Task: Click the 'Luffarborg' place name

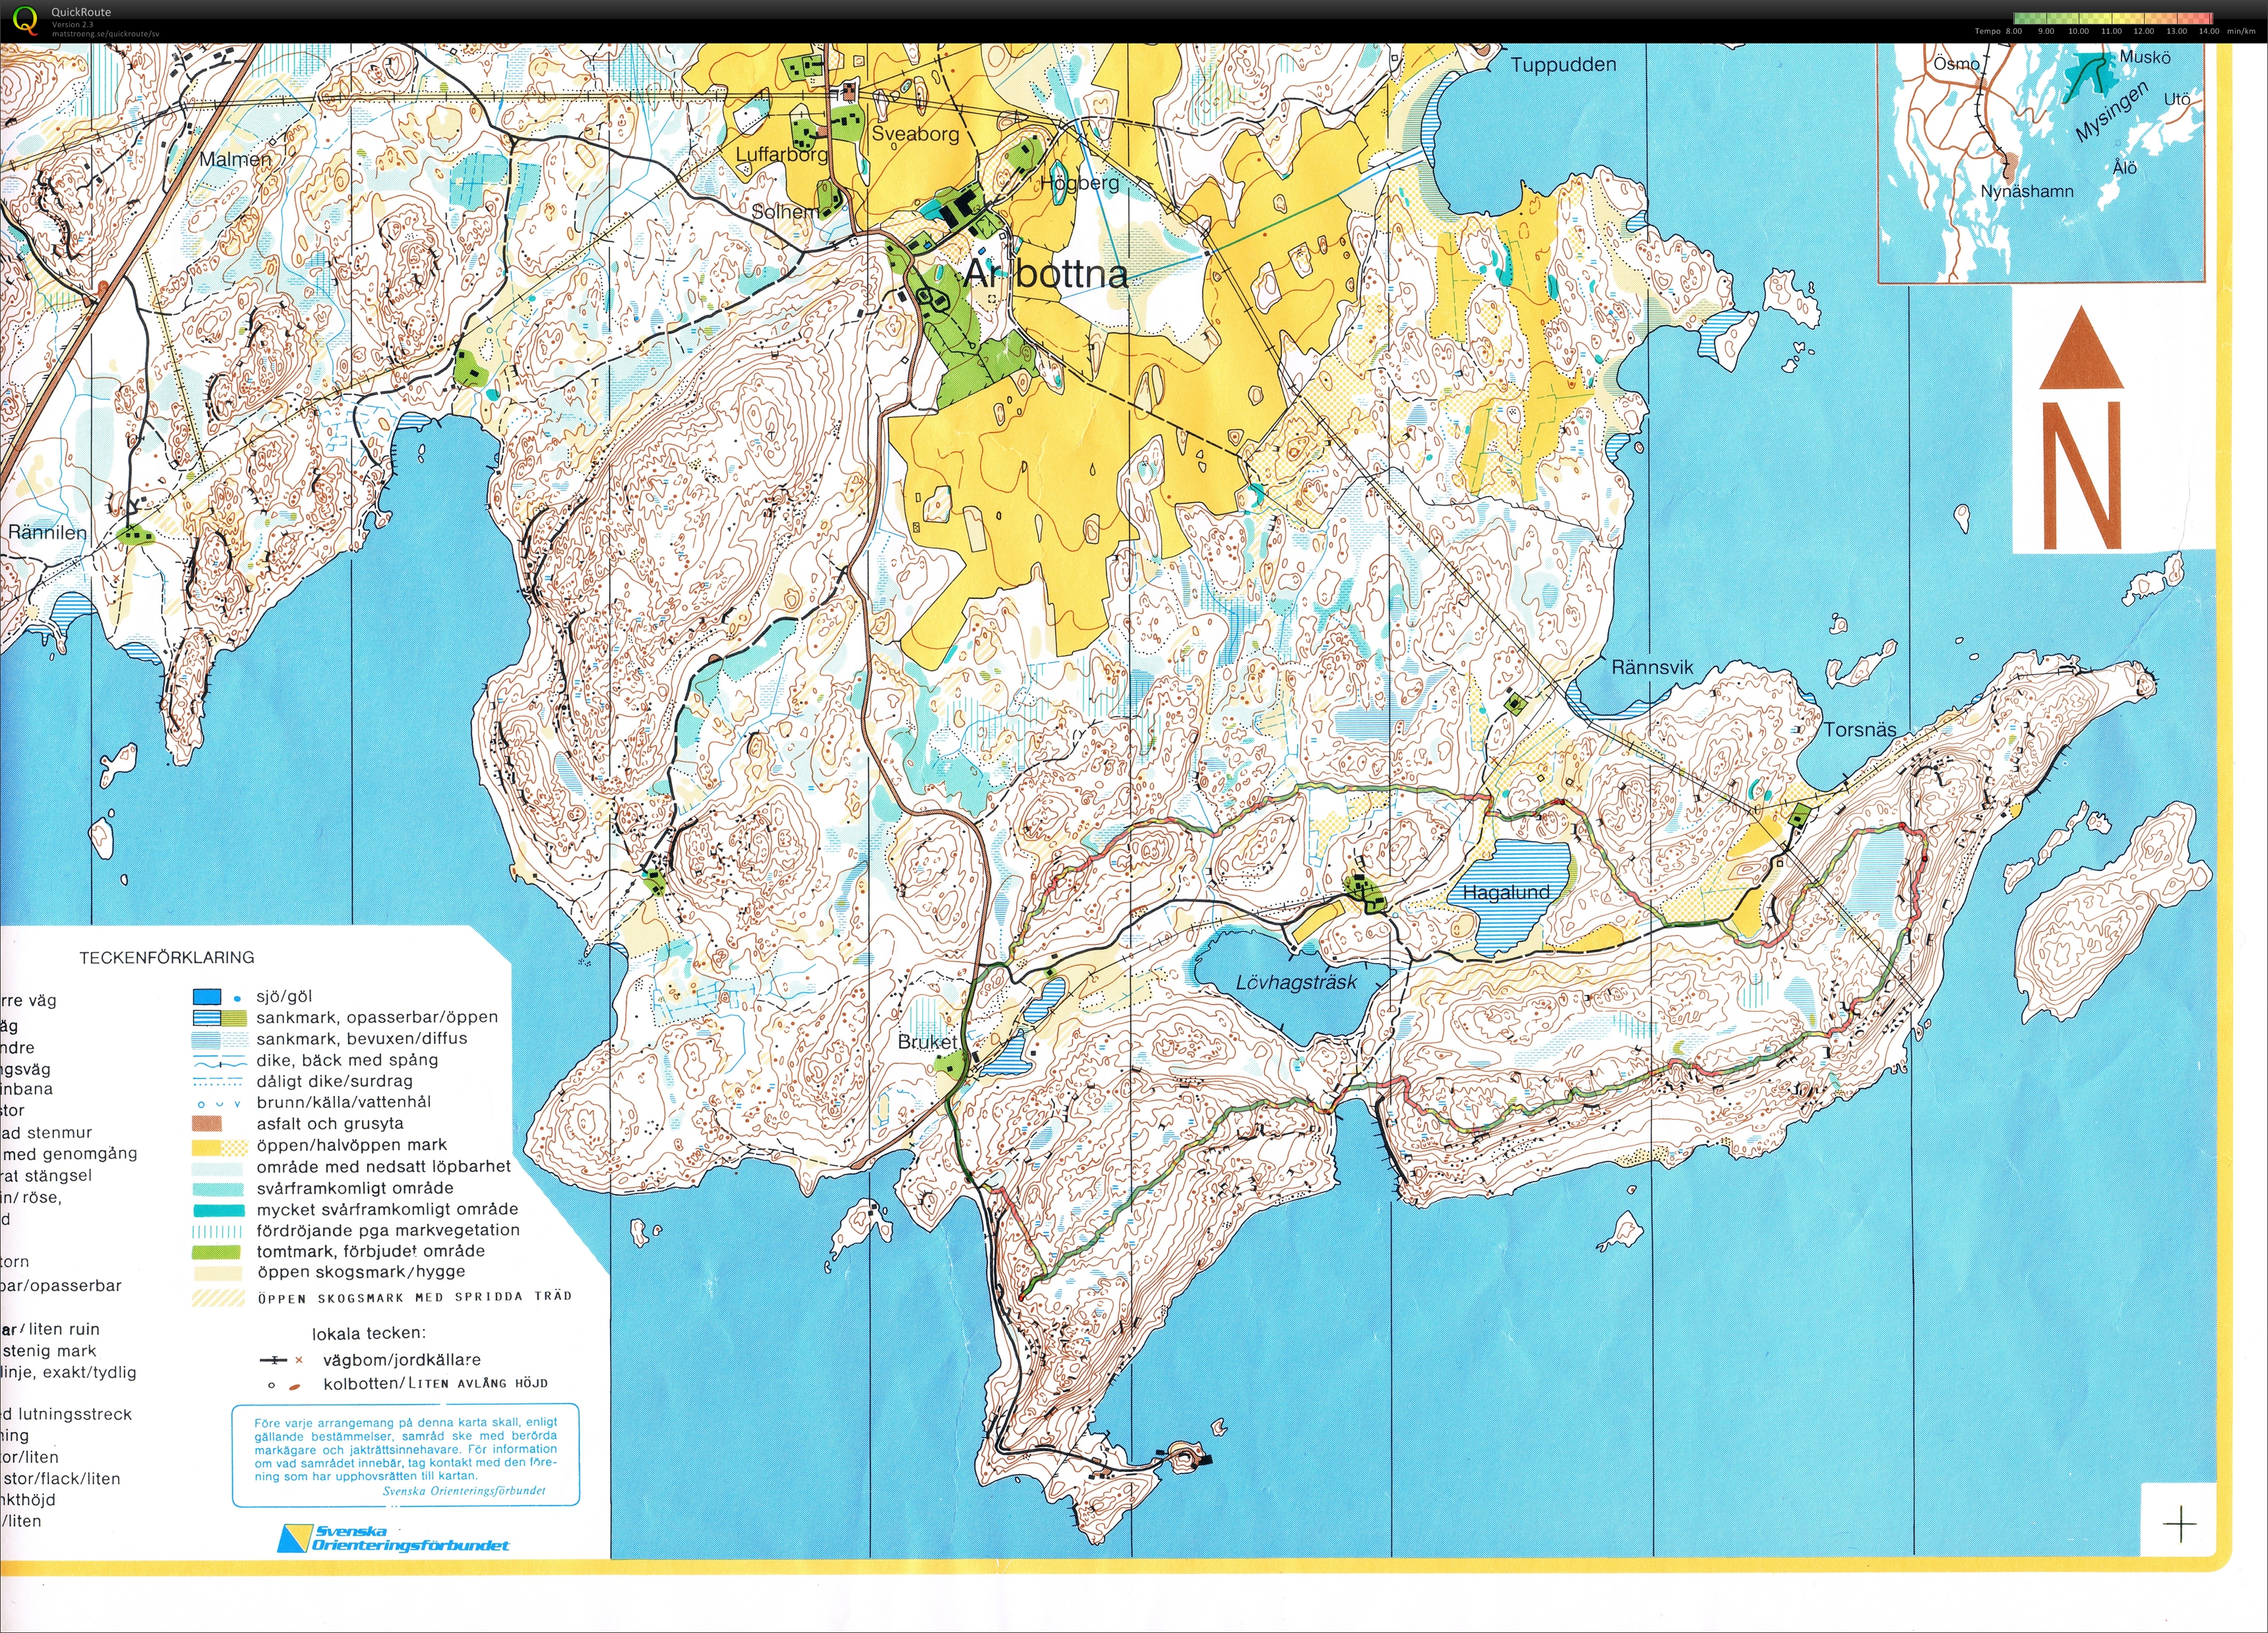Action: [x=782, y=155]
